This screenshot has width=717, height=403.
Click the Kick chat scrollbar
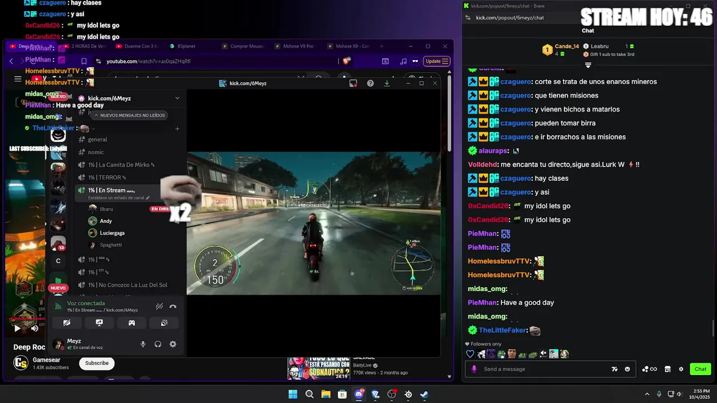point(714,329)
